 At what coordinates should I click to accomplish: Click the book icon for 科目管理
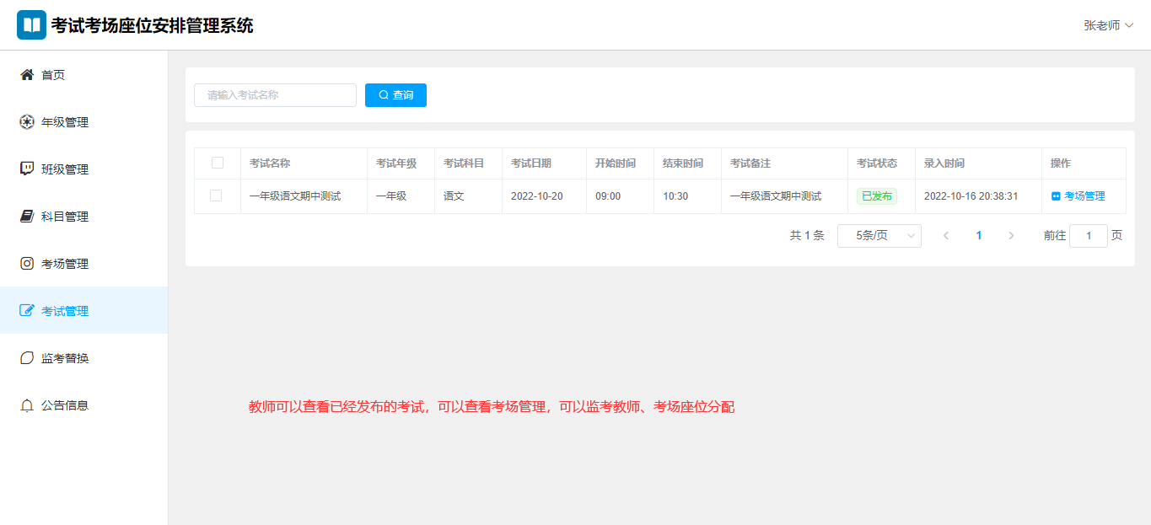pos(27,217)
